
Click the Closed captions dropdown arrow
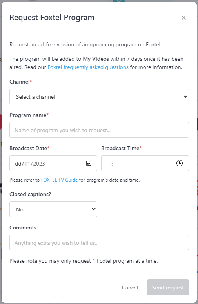point(94,209)
